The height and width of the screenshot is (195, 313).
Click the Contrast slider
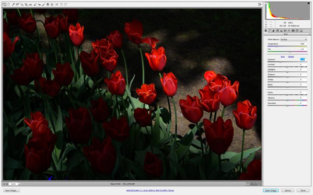(x=287, y=67)
